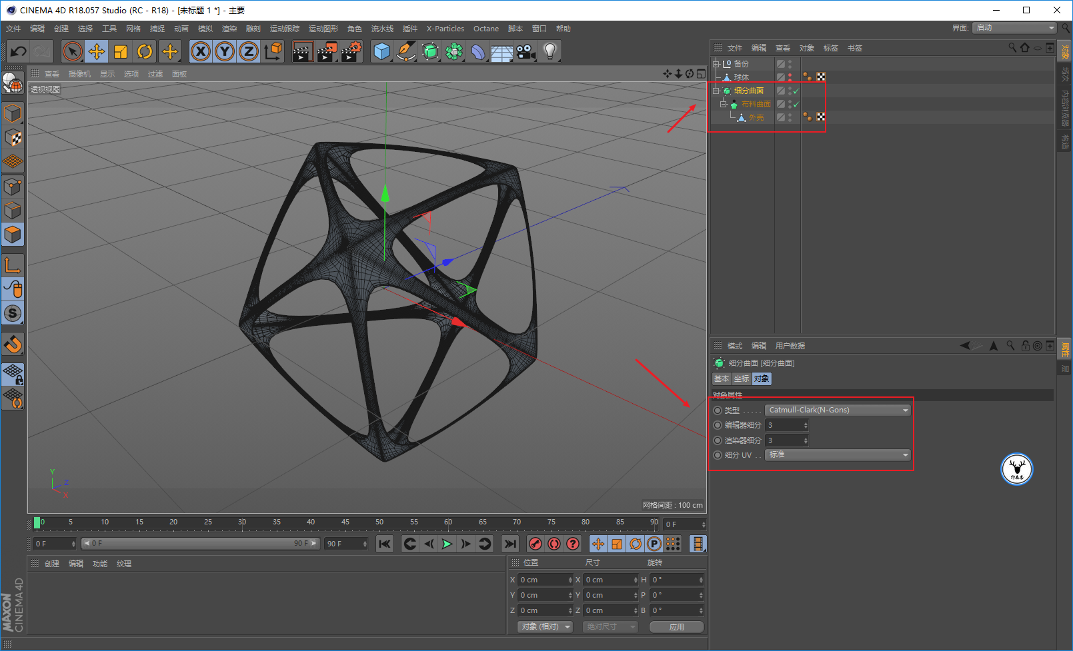The height and width of the screenshot is (651, 1073).
Task: Open the array modeling objects icon
Action: pyautogui.click(x=454, y=51)
